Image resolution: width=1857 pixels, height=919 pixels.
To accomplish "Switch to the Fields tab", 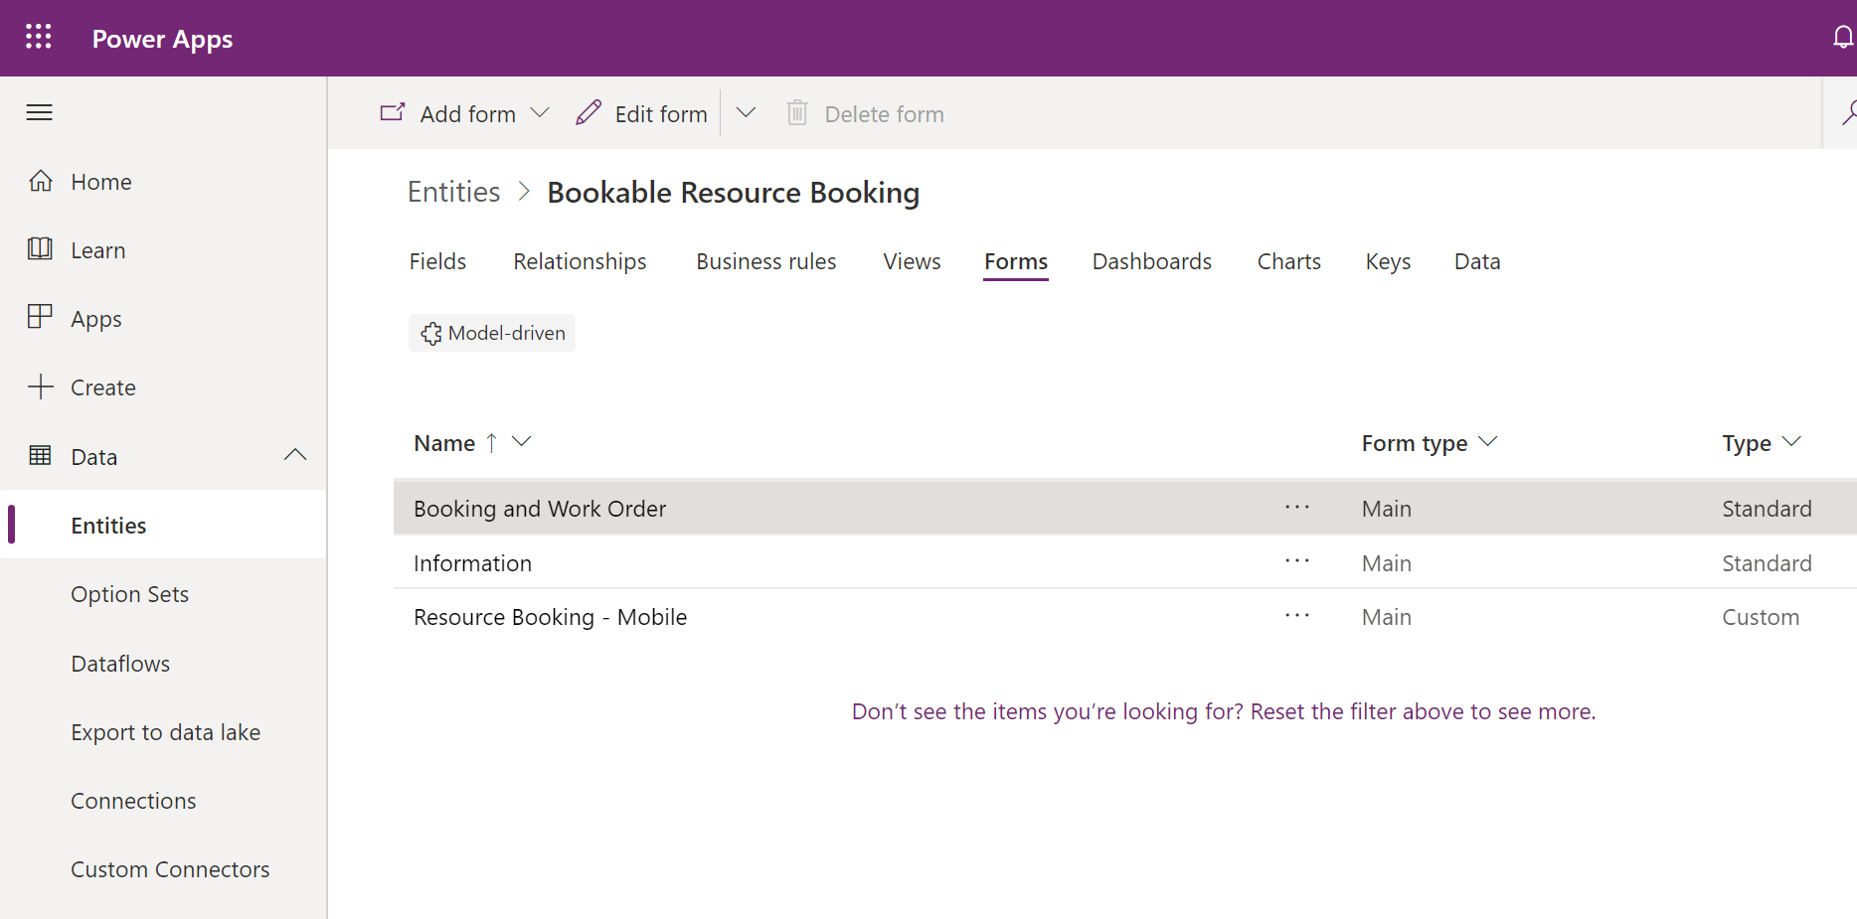I will [x=437, y=261].
